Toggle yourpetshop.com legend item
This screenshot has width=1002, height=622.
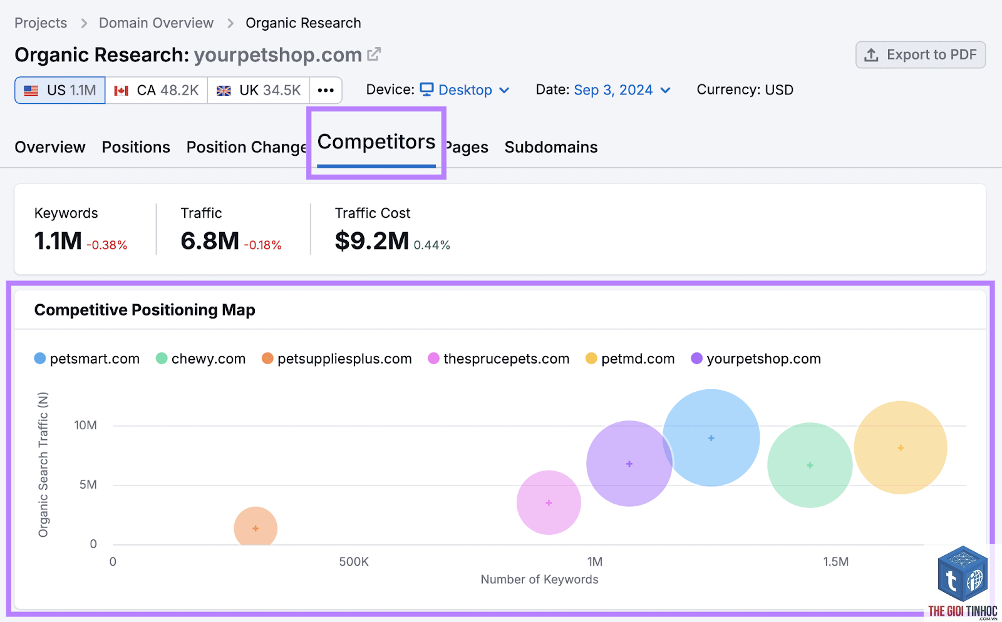756,359
